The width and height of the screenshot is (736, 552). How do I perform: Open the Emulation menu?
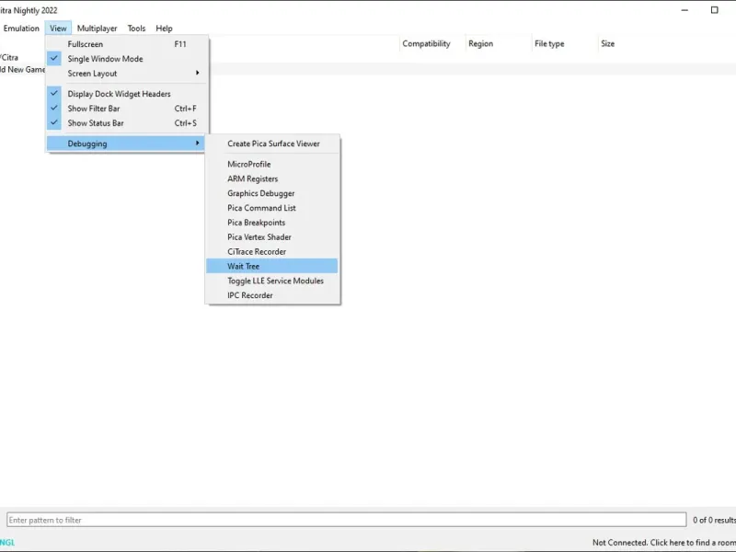(21, 29)
